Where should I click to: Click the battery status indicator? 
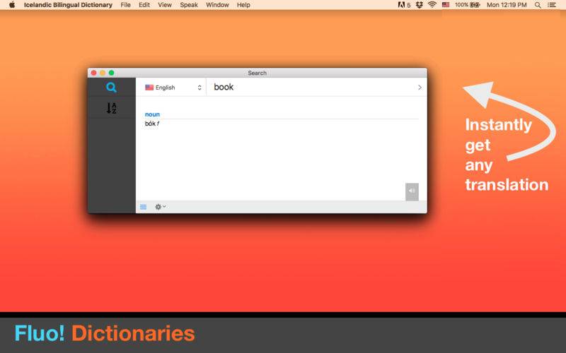pos(468,5)
